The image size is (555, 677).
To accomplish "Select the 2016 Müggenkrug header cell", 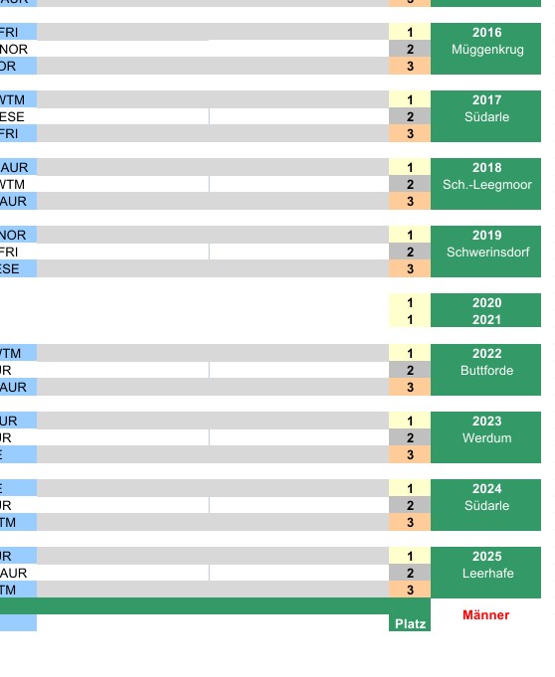I will pyautogui.click(x=485, y=49).
